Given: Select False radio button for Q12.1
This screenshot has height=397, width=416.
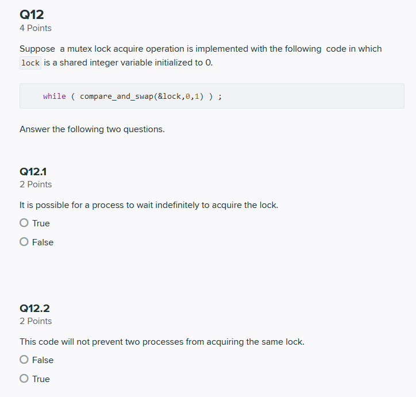Looking at the screenshot, I should (24, 242).
